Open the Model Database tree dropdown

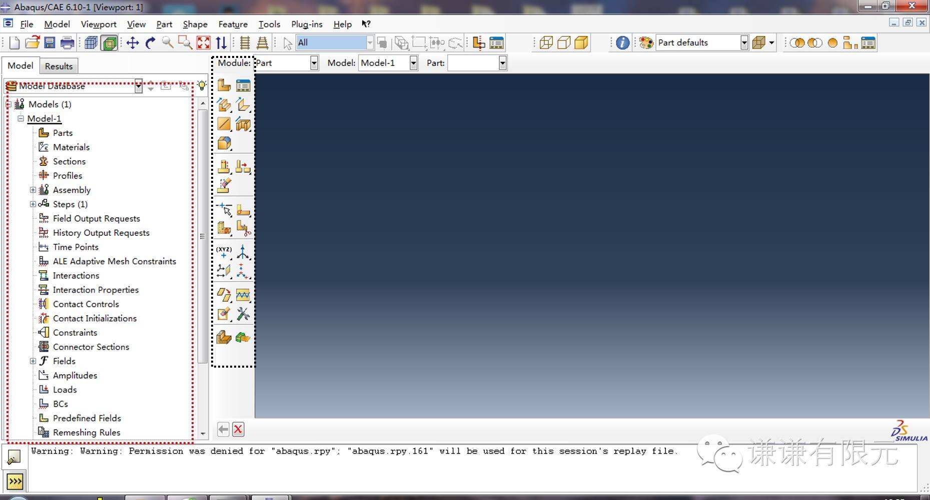pyautogui.click(x=139, y=86)
